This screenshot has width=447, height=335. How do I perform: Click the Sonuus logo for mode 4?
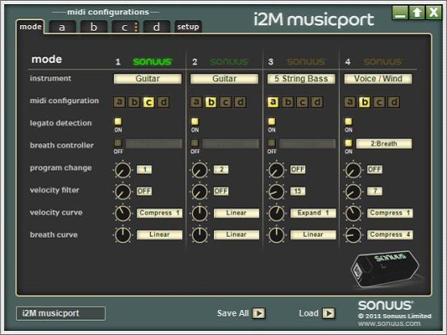point(383,61)
